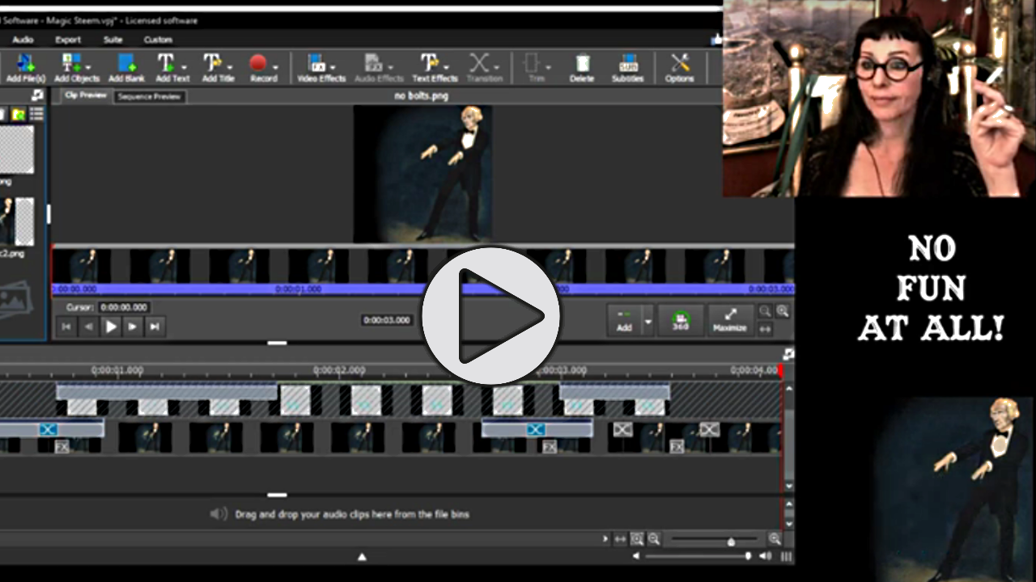
Task: Open the Record dropdown arrow
Action: click(276, 66)
